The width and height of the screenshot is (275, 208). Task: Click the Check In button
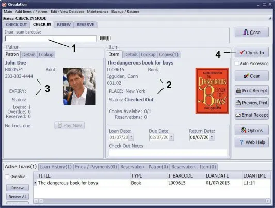pos(252,52)
